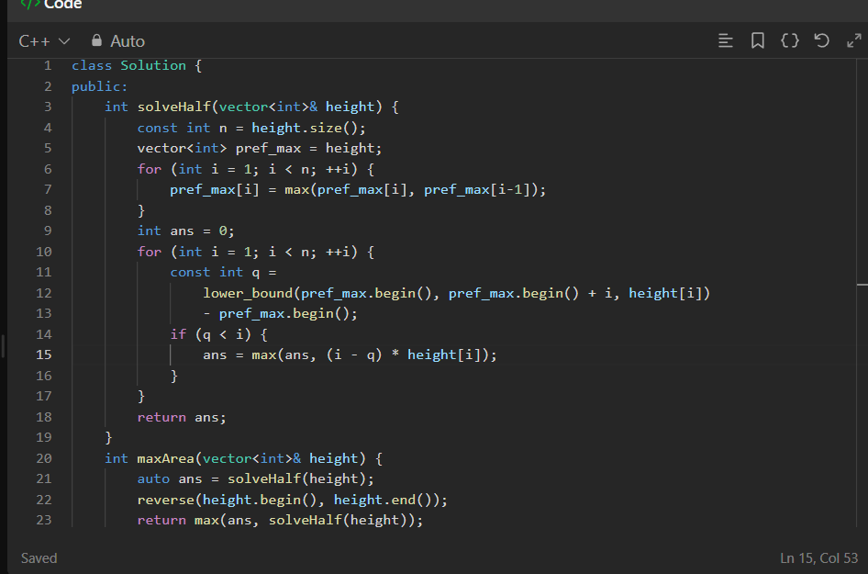Click the chevron next to C++

[64, 41]
